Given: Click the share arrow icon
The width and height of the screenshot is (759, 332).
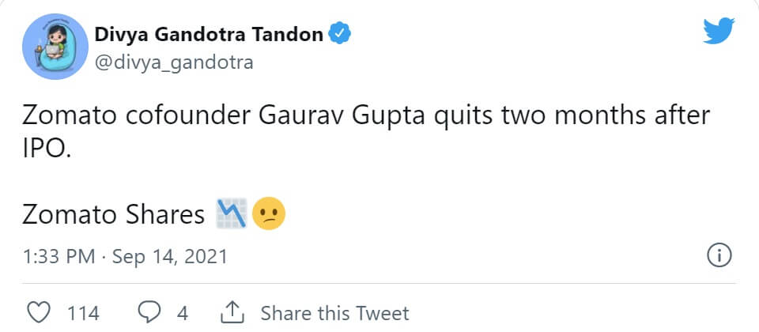Looking at the screenshot, I should tap(232, 312).
